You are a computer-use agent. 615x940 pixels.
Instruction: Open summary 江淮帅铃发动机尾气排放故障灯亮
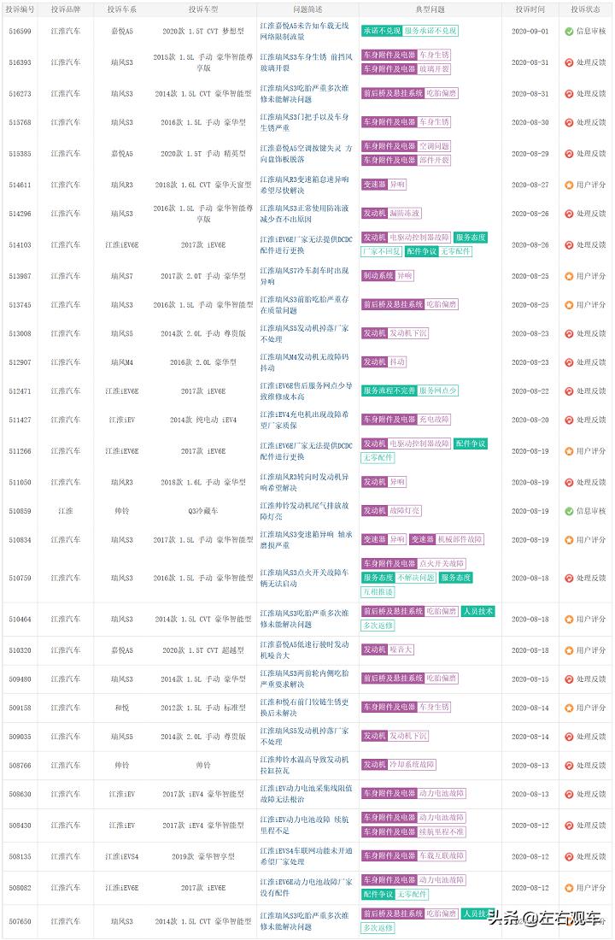(304, 511)
